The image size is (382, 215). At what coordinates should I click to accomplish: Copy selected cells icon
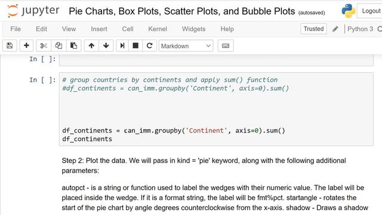pos(58,45)
